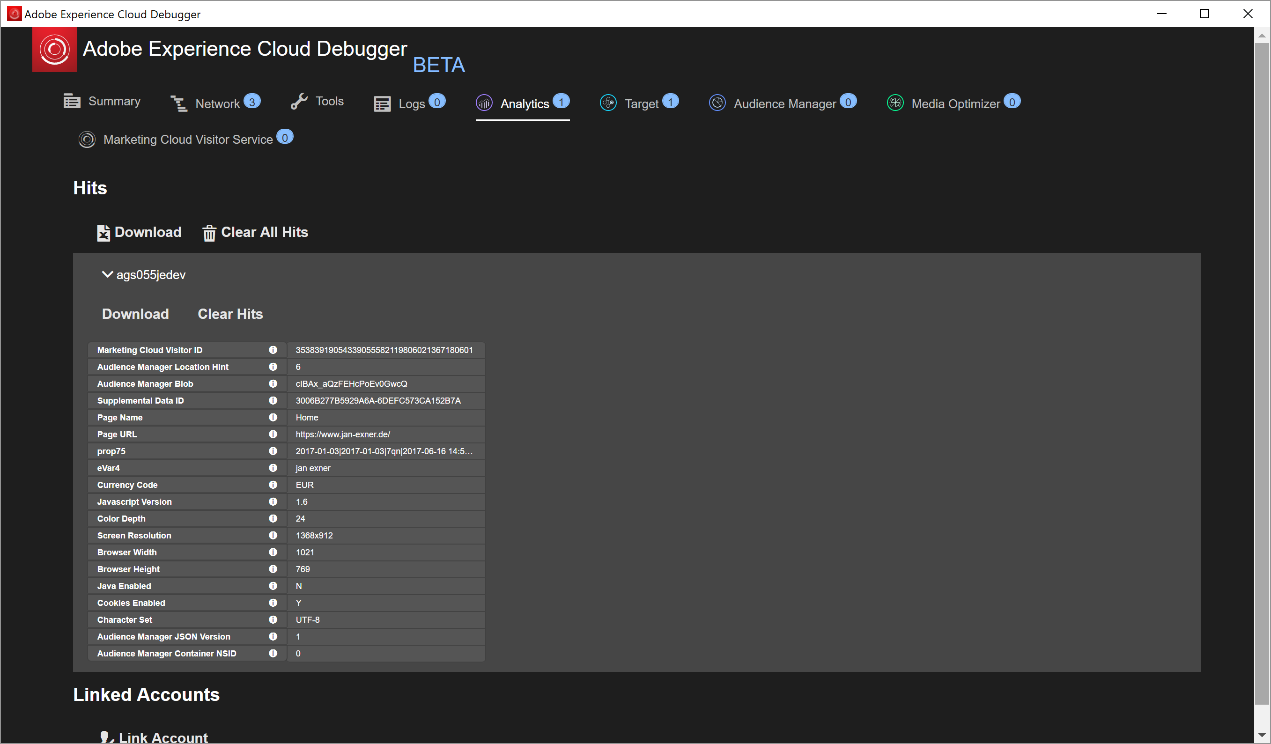Open the Network tab
Viewport: 1271px width, 744px height.
[216, 103]
